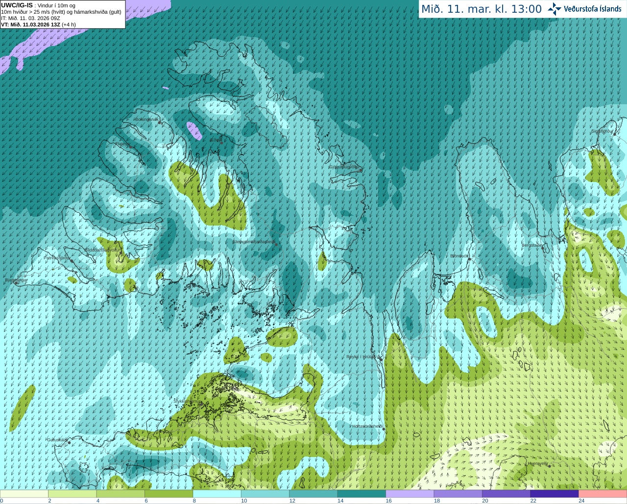Select the 2–4 m/s light green legend swatch
The image size is (627, 504).
point(72,494)
